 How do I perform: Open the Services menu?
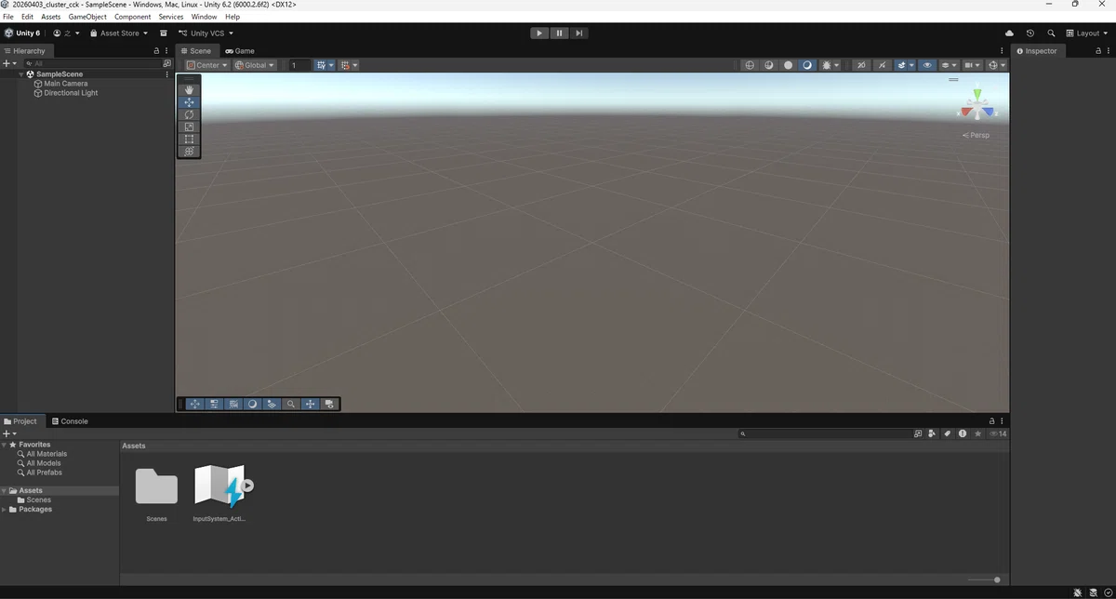pos(171,17)
